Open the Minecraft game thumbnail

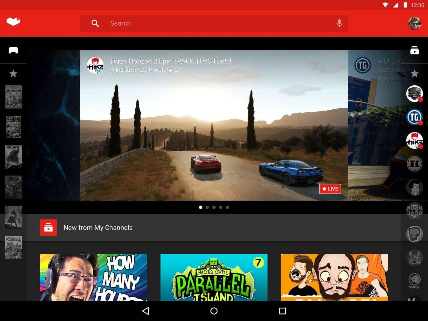tap(13, 97)
